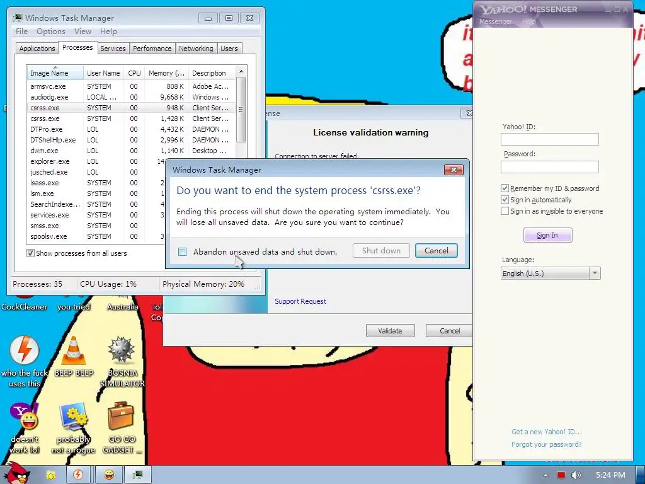Image resolution: width=645 pixels, height=484 pixels.
Task: Click the volume speaker tray icon
Action: pos(576,475)
